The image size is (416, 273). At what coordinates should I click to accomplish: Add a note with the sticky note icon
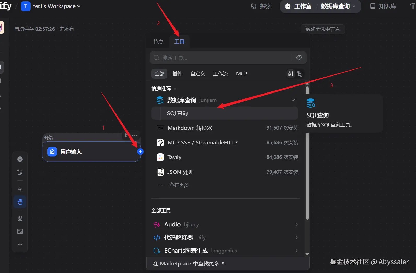(20, 172)
